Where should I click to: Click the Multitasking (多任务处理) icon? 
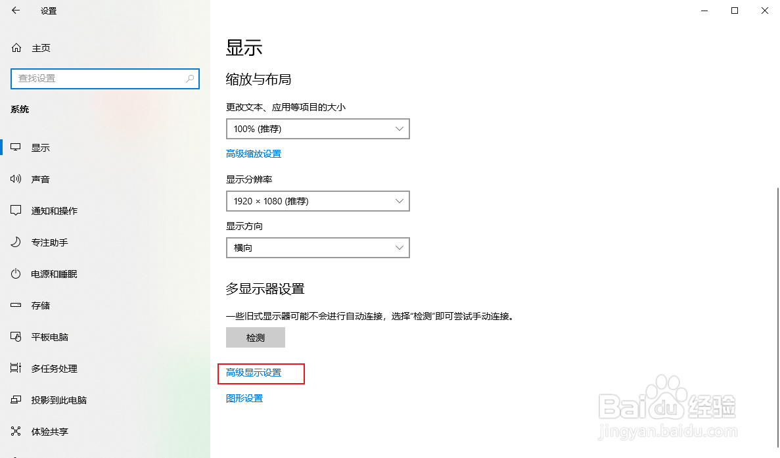coord(16,369)
